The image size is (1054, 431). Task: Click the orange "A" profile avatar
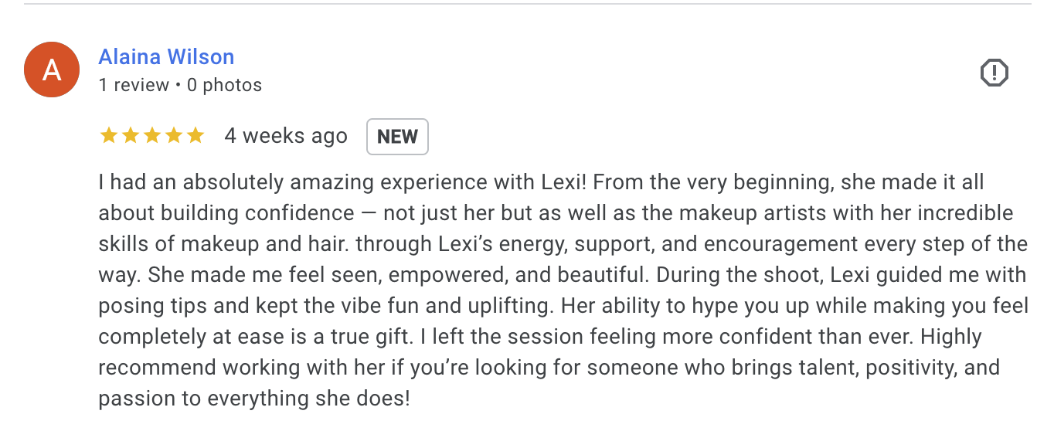[52, 70]
